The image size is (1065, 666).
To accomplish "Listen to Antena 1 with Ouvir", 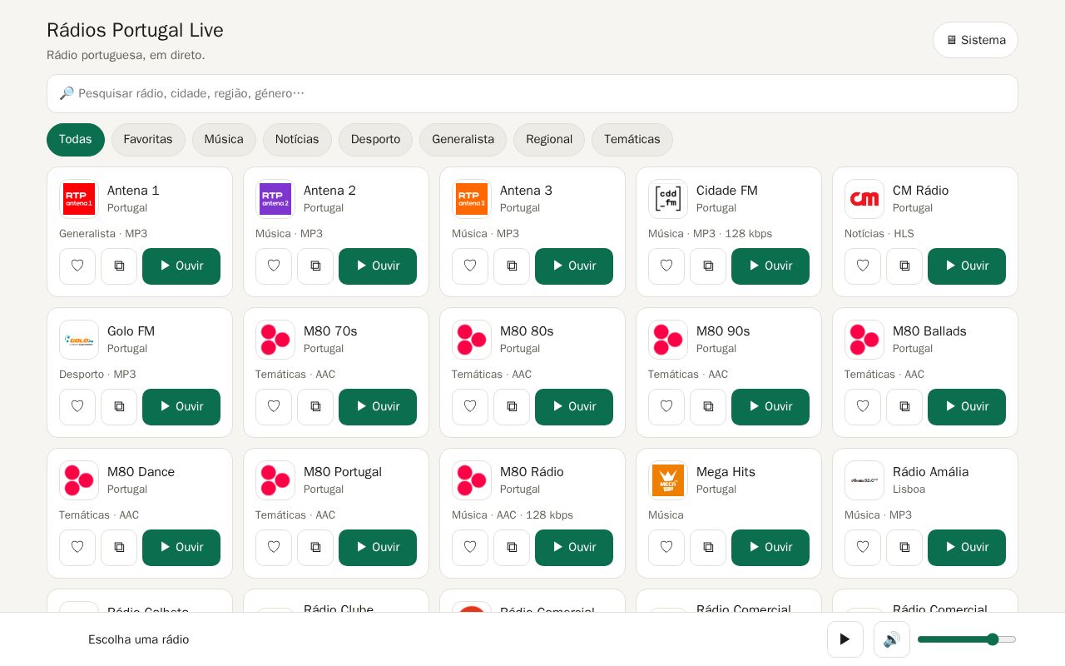I will pos(181,266).
